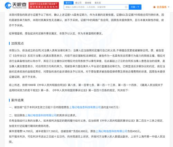Viewport: 173px width, 147px height.
Task: Click the 法院观点 section heading
Action: click(x=17, y=43)
